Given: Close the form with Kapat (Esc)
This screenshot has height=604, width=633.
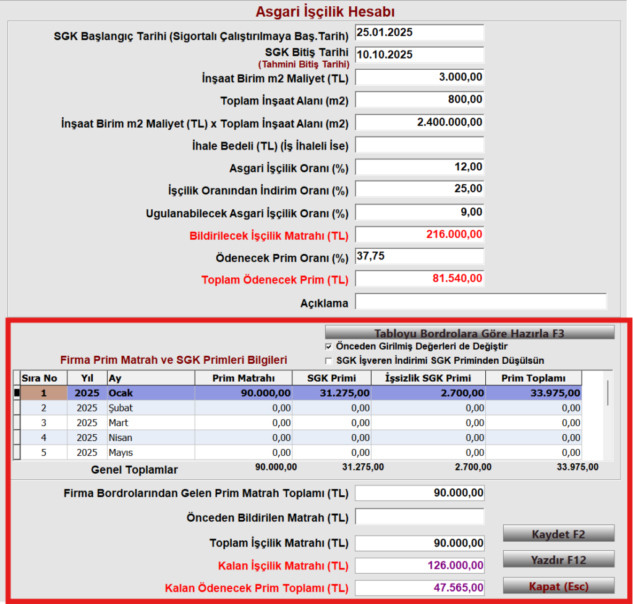Looking at the screenshot, I should [x=559, y=586].
